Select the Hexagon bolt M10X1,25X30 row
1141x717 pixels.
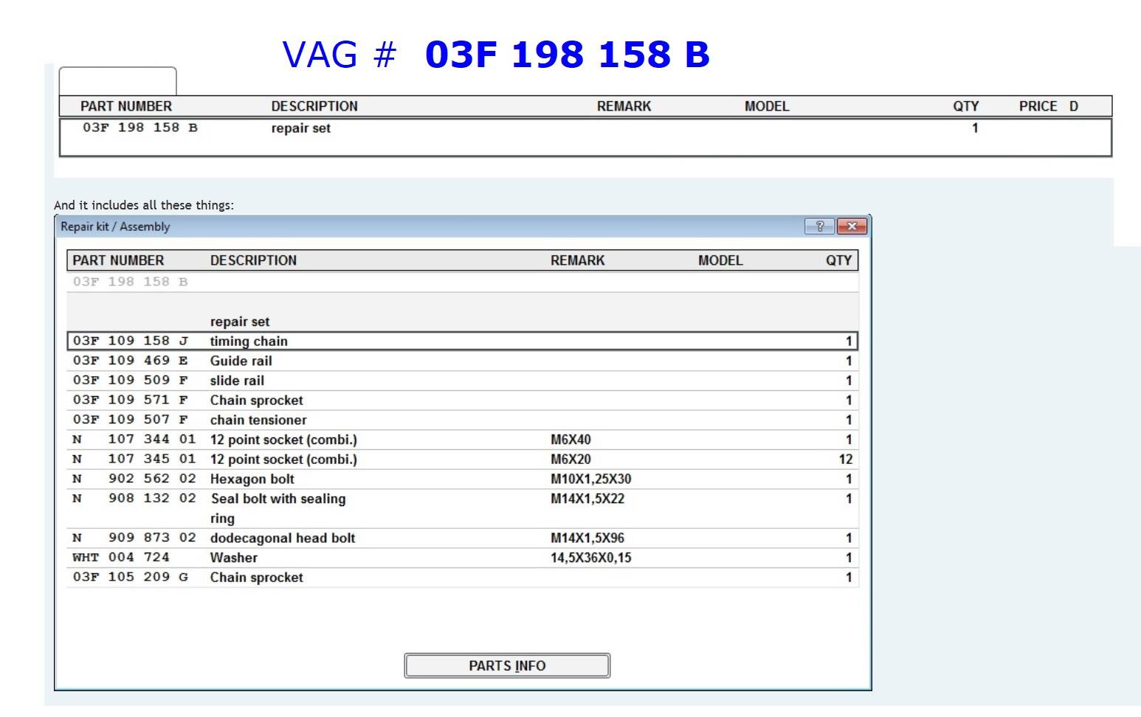pos(462,479)
